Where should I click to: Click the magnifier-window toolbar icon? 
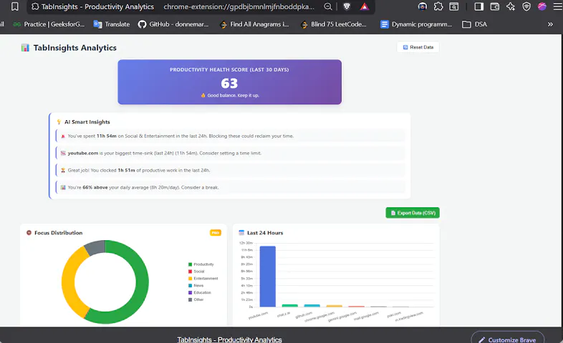(x=454, y=6)
